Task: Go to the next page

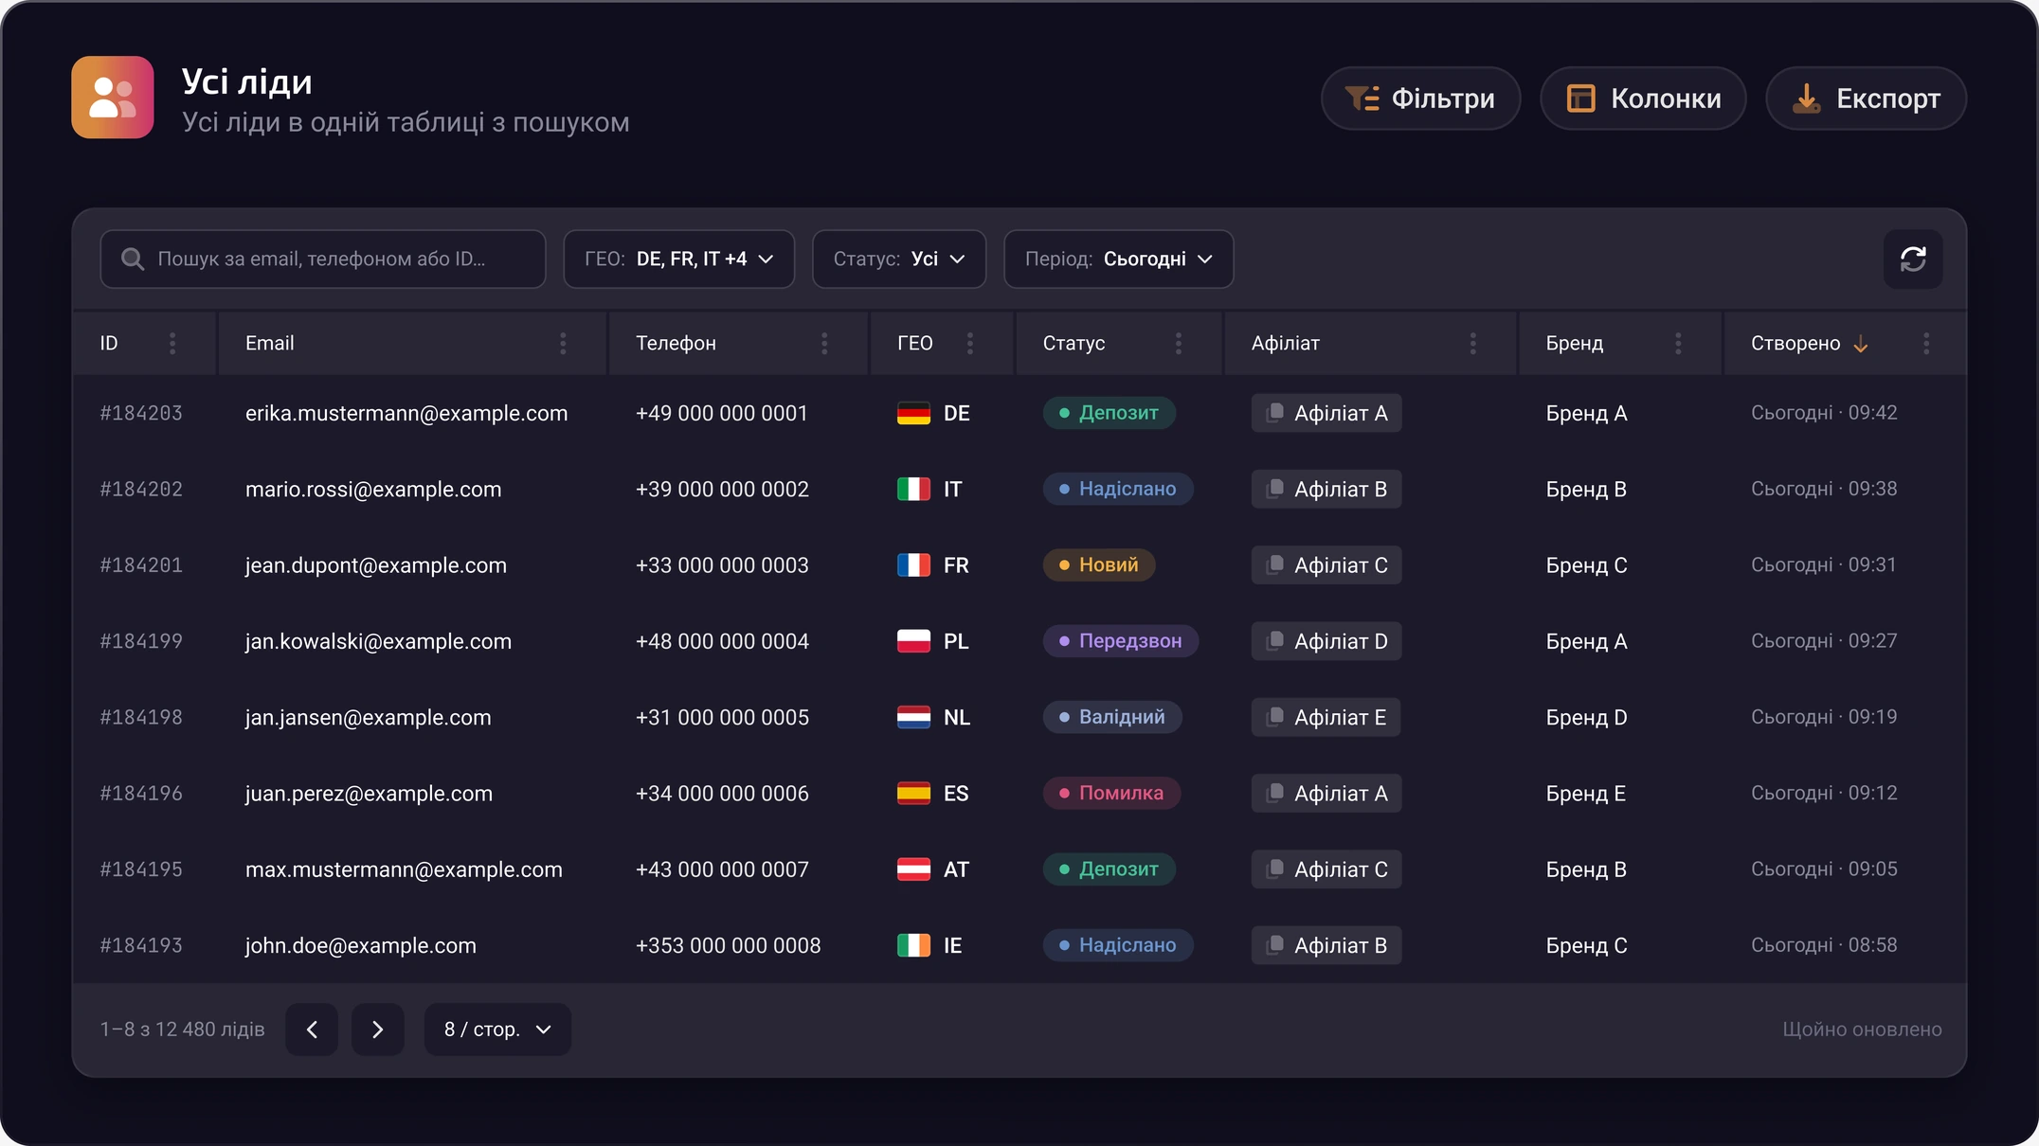Action: coord(377,1030)
